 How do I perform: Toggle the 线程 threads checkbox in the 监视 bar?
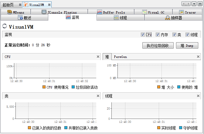click(188, 34)
